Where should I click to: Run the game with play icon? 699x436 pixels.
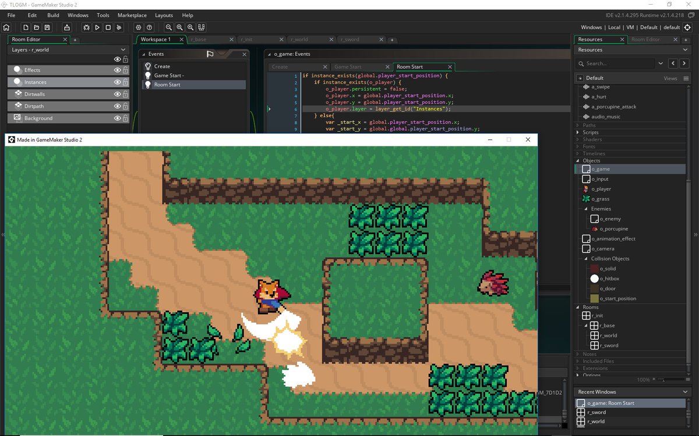[x=97, y=27]
